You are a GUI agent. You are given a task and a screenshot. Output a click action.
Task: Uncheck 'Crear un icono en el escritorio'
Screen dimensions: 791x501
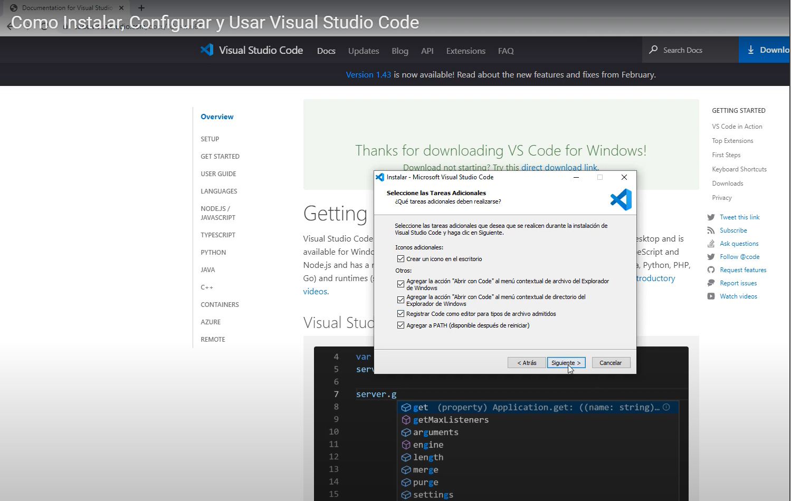[x=401, y=258]
